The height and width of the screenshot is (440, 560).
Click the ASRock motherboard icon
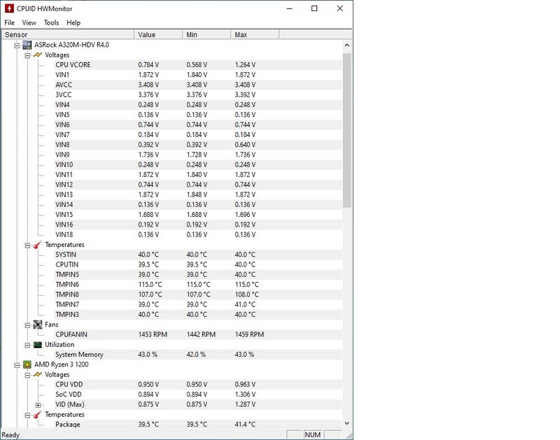click(x=27, y=45)
